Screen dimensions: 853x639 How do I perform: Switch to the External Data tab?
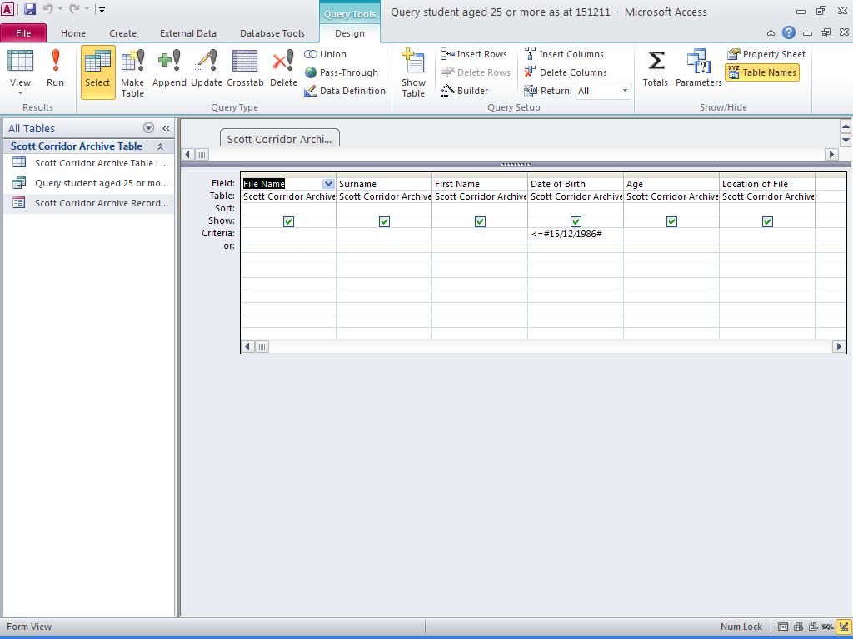point(187,33)
